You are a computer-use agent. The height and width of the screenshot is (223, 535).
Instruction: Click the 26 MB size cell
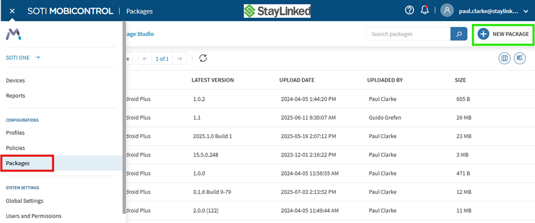tap(464, 118)
